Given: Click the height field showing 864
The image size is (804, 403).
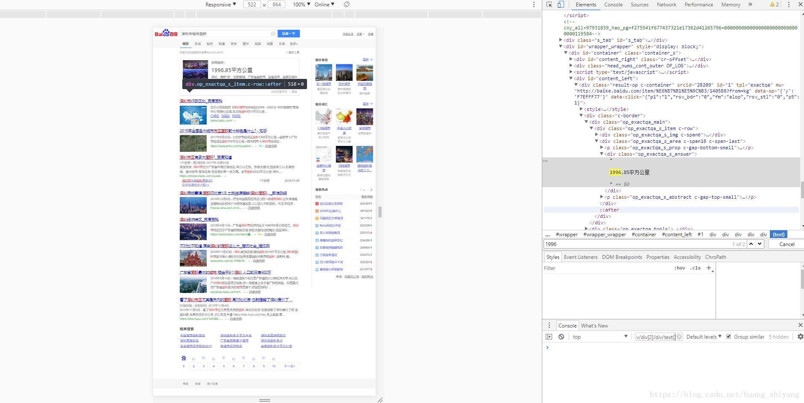Looking at the screenshot, I should click(277, 4).
